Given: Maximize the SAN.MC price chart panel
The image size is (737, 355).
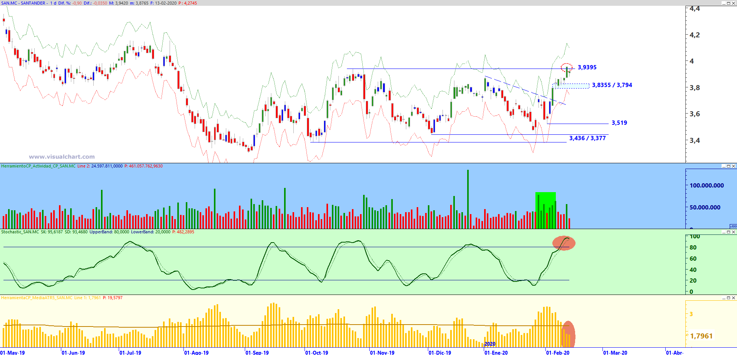Looking at the screenshot, I should [729, 3].
